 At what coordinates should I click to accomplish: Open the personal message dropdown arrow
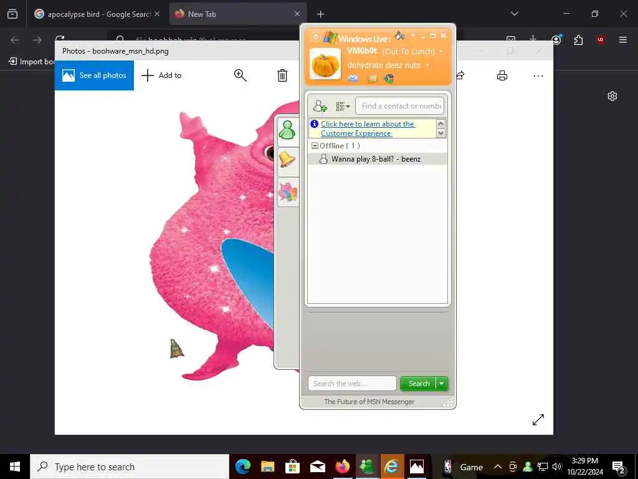tap(427, 65)
